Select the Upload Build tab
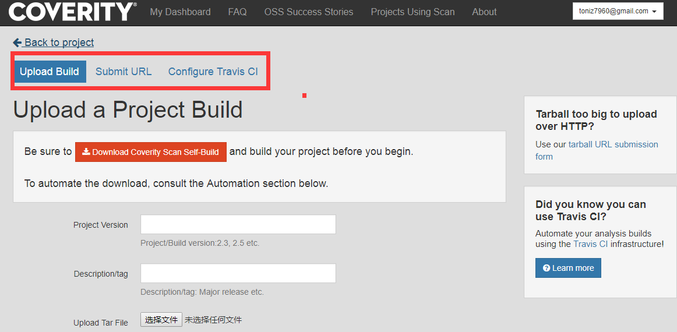Screen dimensions: 677x332 click(50, 71)
